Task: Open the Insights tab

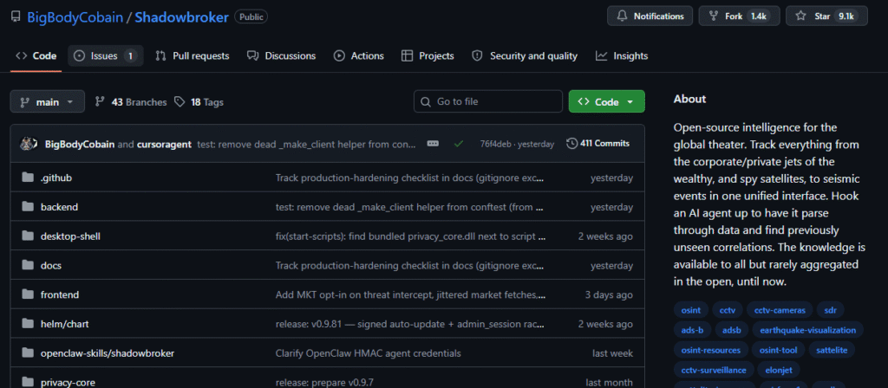Action: [622, 56]
